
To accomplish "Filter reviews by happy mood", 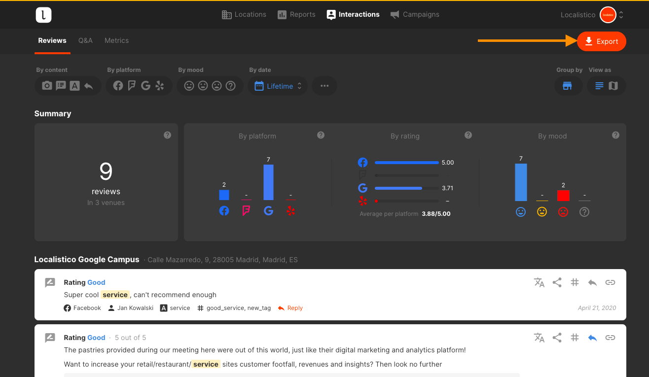I will coord(189,86).
